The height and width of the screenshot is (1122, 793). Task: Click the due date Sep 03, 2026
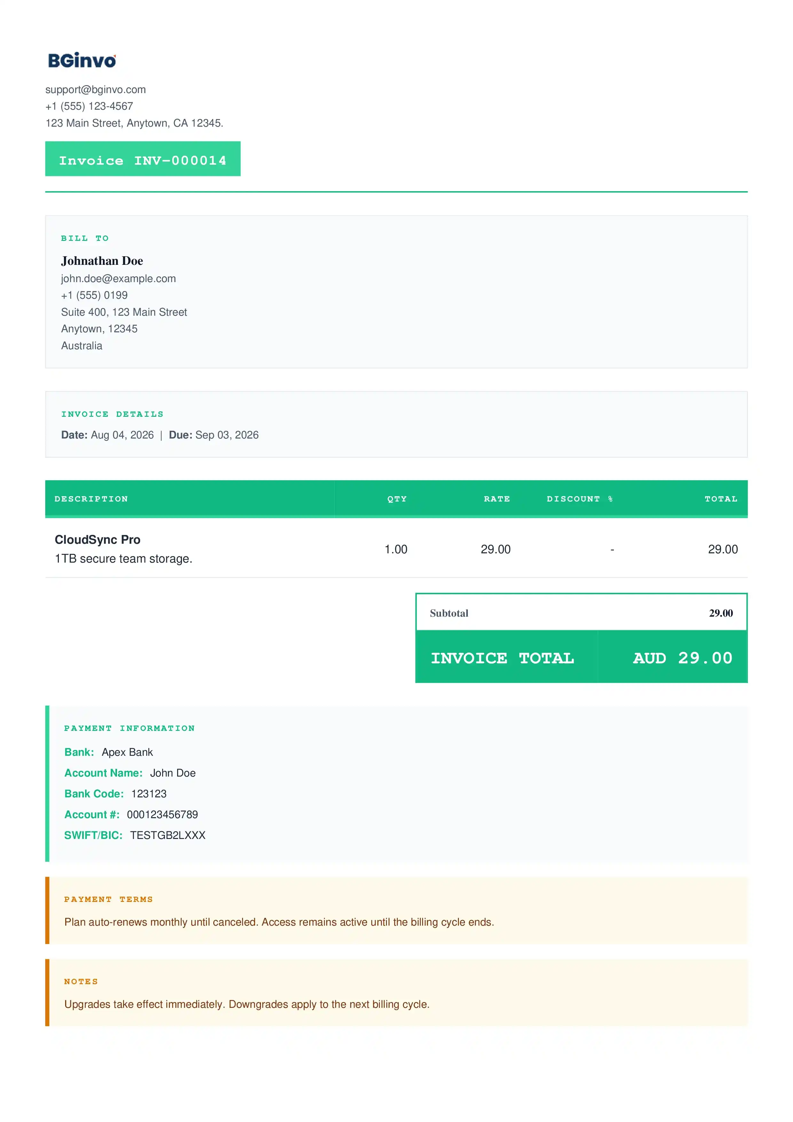(x=227, y=435)
